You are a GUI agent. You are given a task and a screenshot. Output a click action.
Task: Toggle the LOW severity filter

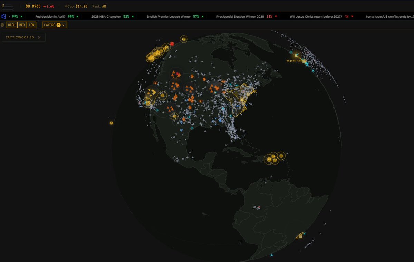[x=31, y=25]
